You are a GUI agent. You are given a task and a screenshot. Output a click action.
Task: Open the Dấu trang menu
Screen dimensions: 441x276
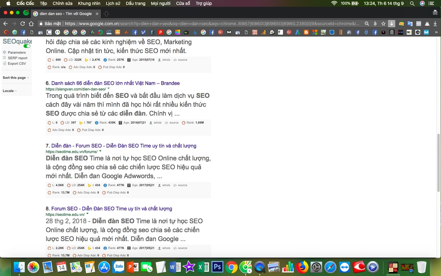pyautogui.click(x=135, y=3)
